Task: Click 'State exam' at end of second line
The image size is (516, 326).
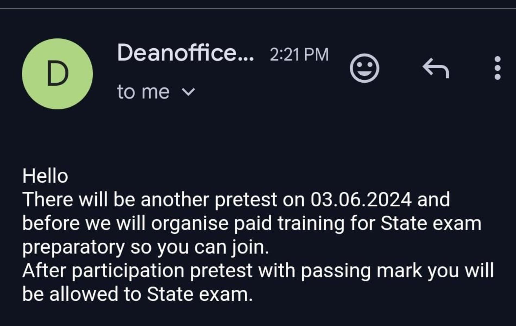Action: pyautogui.click(x=431, y=223)
